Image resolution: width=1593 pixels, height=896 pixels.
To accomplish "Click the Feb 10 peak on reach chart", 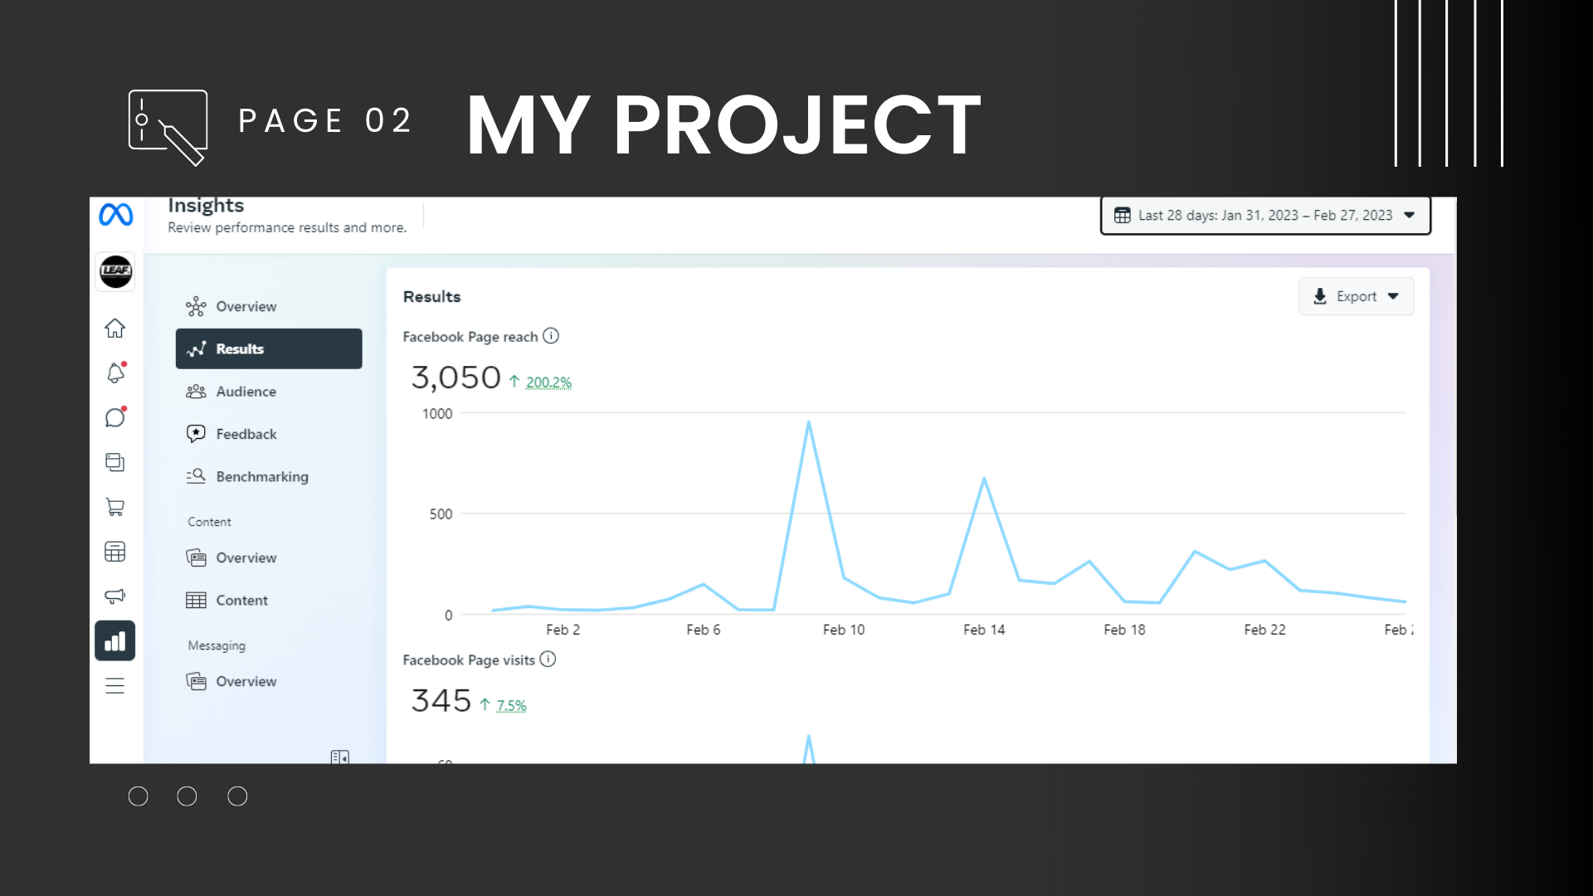I will (808, 423).
